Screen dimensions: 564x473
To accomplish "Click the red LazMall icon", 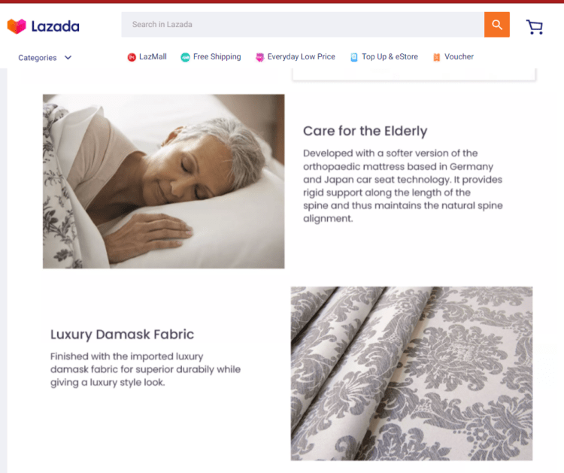I will [x=132, y=57].
